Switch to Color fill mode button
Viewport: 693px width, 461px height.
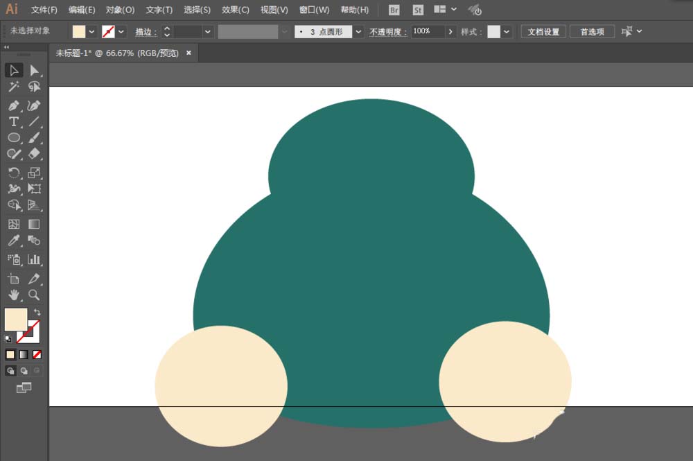(x=10, y=354)
